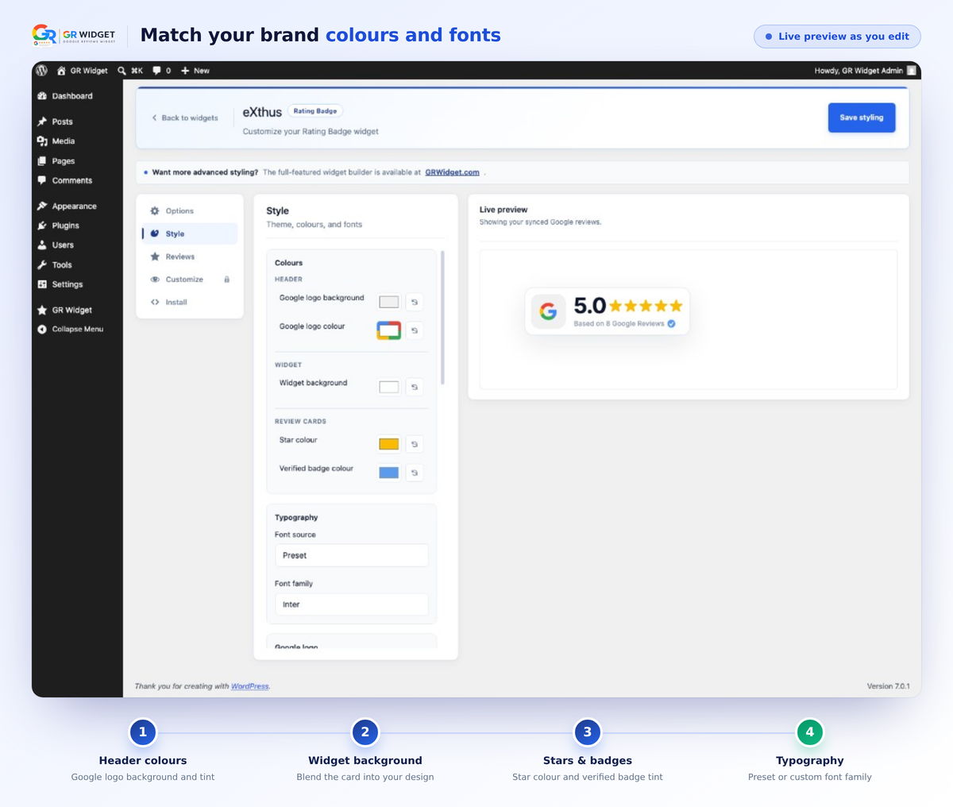953x807 pixels.
Task: Click the GR Widget logo top left
Action: click(x=74, y=36)
